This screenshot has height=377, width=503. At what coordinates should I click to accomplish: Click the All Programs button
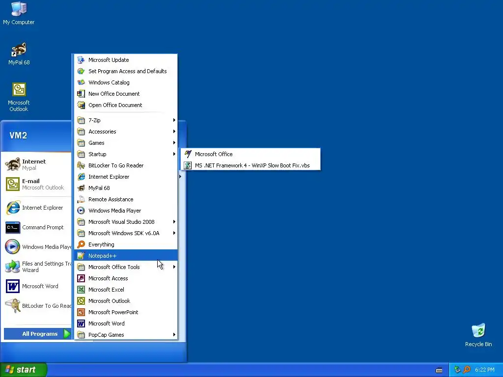[37, 334]
